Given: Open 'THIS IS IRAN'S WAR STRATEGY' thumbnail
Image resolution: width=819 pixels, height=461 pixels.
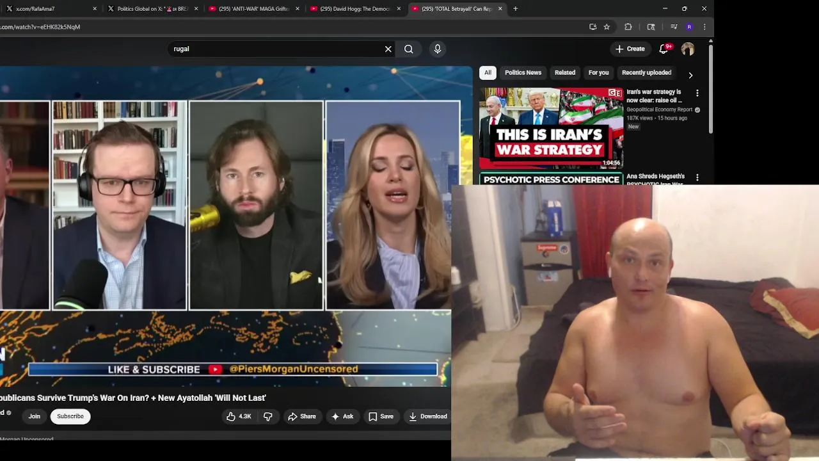Looking at the screenshot, I should (551, 127).
